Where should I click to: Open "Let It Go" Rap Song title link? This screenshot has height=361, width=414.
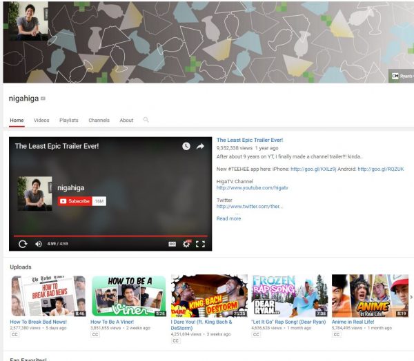pos(288,322)
